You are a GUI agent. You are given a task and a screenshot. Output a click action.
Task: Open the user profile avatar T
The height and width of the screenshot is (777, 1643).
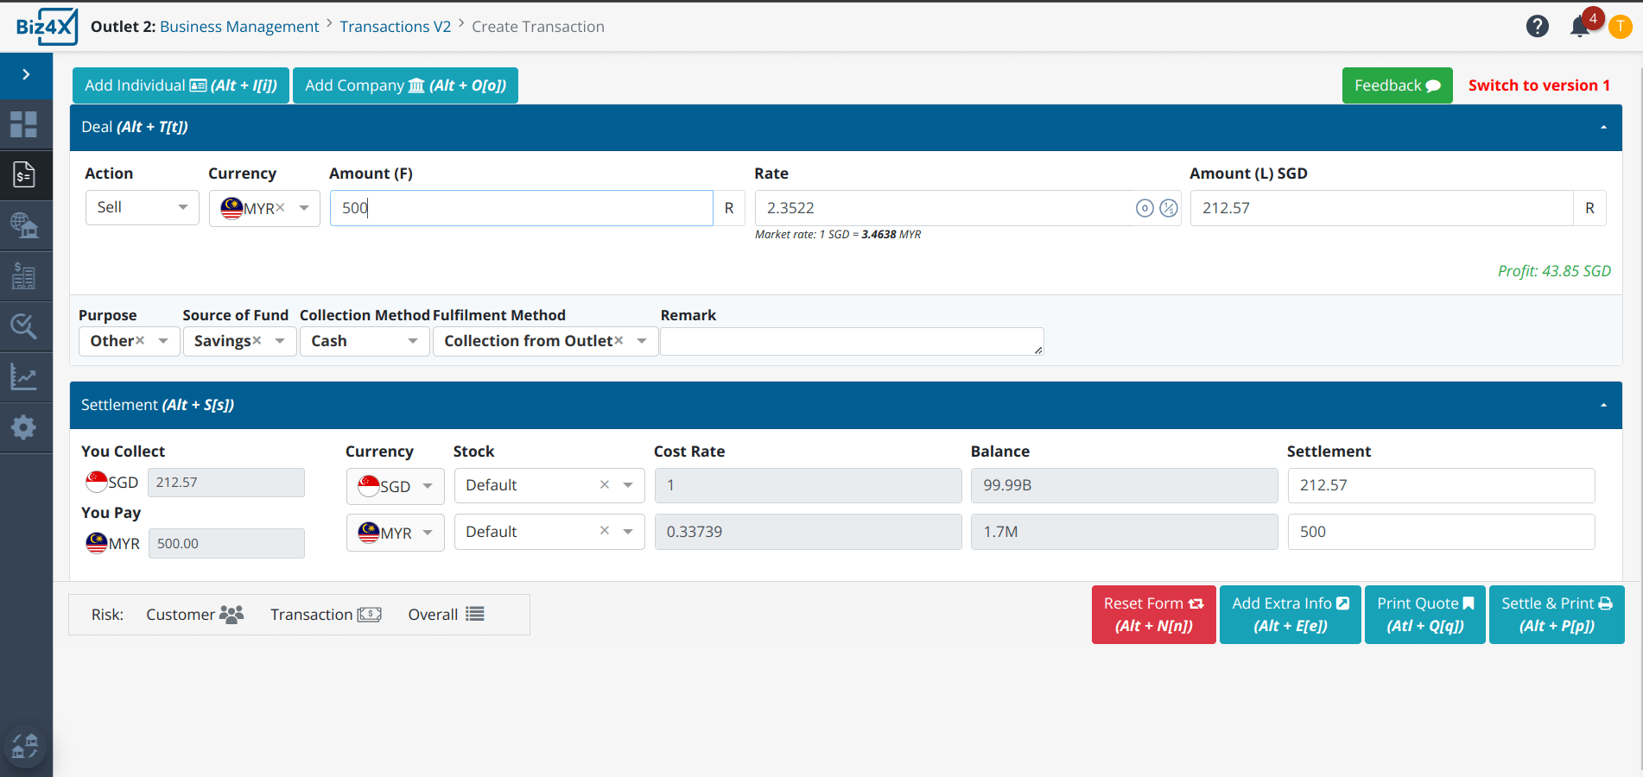(1620, 27)
